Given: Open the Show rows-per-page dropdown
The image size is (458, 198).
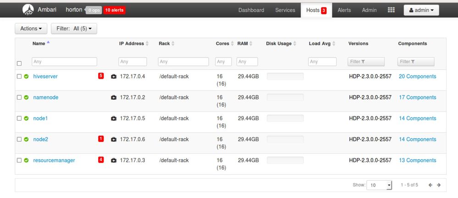Looking at the screenshot, I should [x=379, y=185].
